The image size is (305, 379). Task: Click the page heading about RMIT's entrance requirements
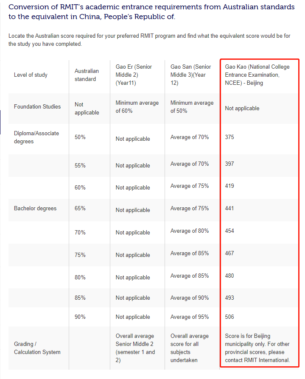pos(151,12)
